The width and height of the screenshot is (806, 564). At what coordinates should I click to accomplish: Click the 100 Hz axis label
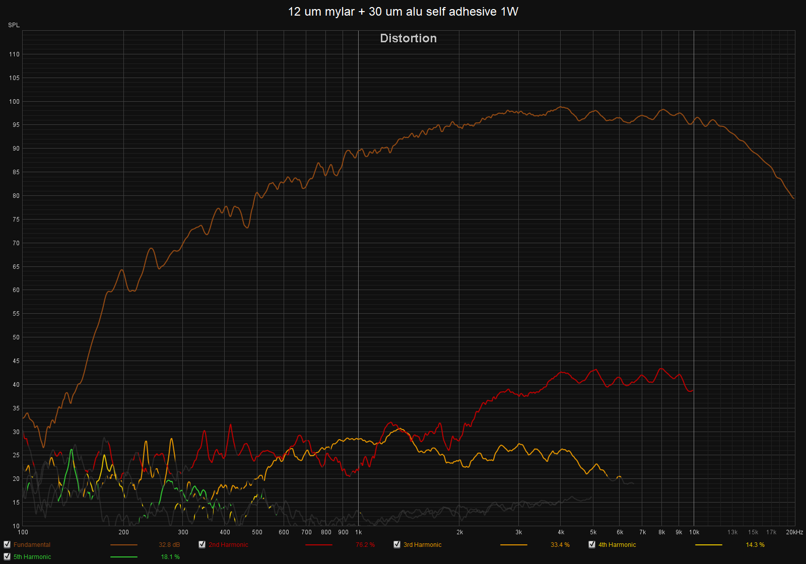(x=23, y=532)
